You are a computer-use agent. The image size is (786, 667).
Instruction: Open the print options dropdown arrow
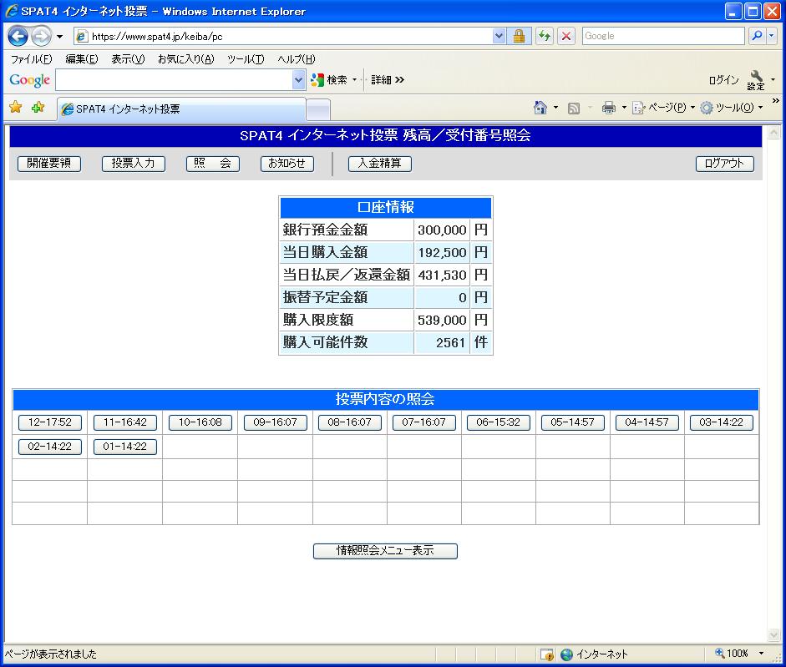point(624,107)
